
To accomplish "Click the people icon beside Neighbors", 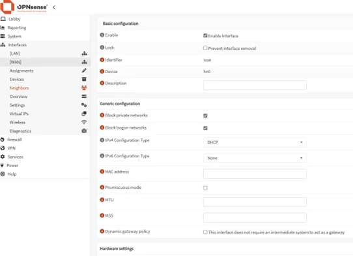I will click(84, 88).
